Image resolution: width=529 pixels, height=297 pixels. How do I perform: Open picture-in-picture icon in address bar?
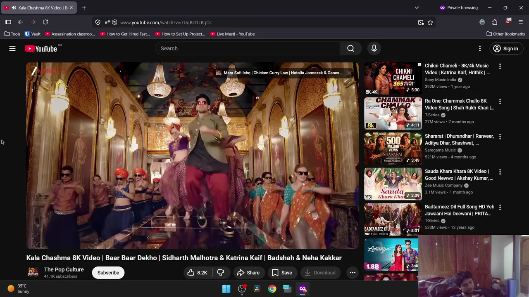click(421, 22)
